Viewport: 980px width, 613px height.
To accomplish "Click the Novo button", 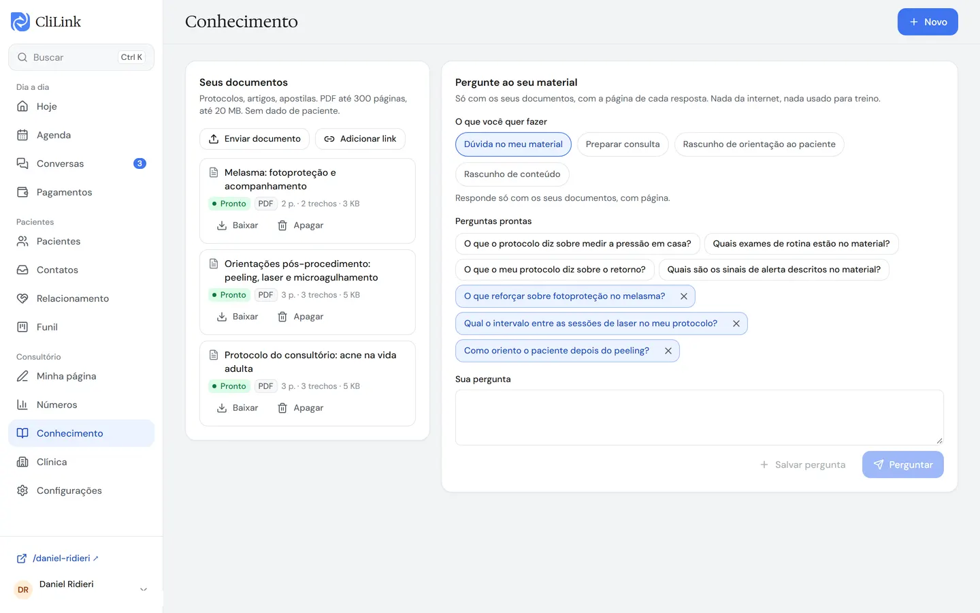I will click(928, 22).
